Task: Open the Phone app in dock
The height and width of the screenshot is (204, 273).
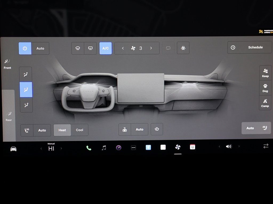Action: 89,148
